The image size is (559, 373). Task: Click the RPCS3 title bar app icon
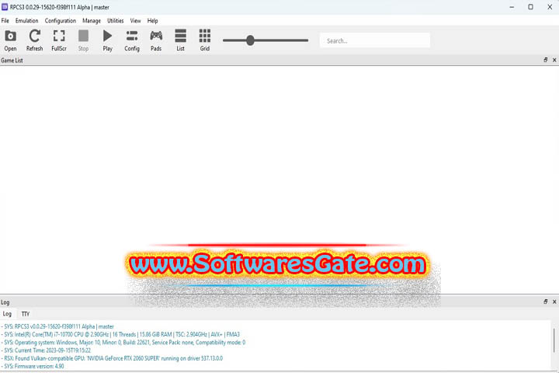click(5, 7)
